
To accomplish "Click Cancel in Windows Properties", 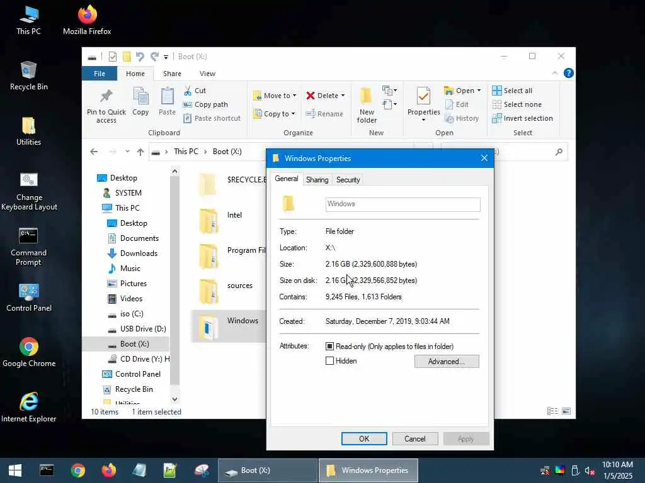I will pyautogui.click(x=414, y=438).
